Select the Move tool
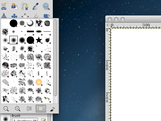The height and width of the screenshot is (121, 161). (14, 16)
